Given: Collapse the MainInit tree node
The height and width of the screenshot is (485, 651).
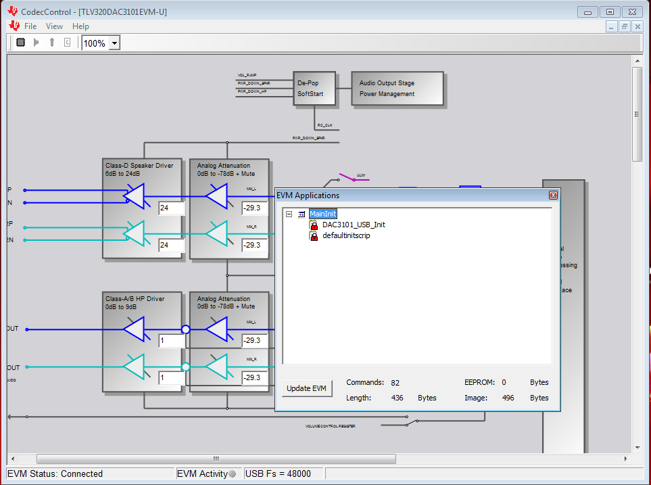Looking at the screenshot, I should [289, 214].
